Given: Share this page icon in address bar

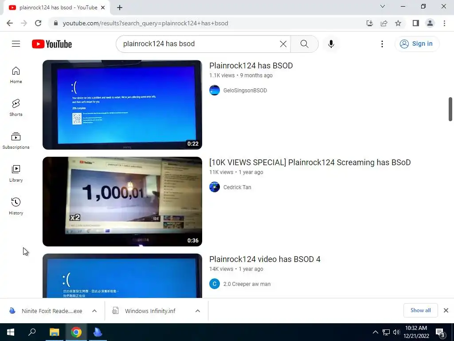Looking at the screenshot, I should click(x=384, y=23).
